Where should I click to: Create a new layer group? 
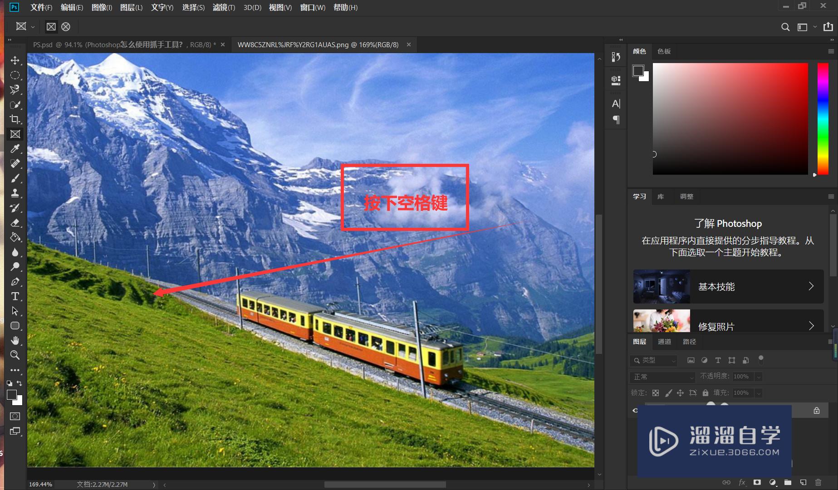[x=788, y=482]
